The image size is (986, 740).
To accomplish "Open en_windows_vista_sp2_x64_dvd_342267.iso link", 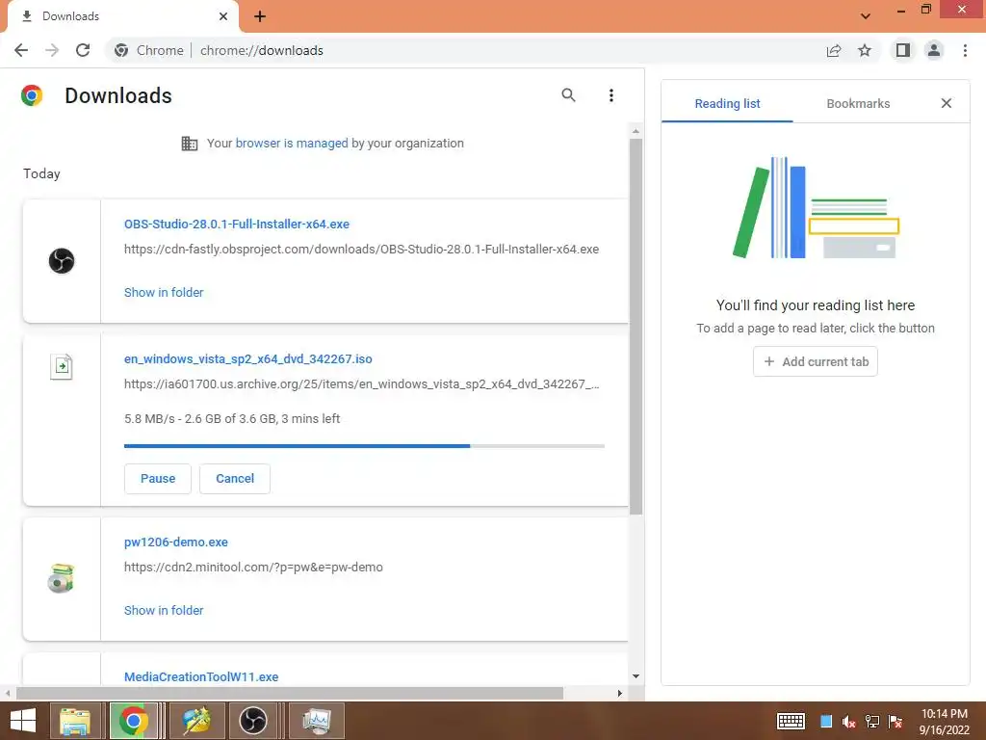I will (247, 359).
